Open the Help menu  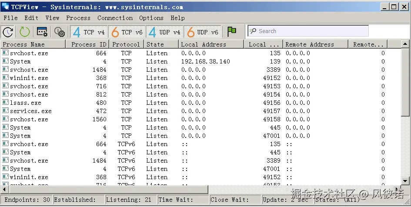click(178, 18)
